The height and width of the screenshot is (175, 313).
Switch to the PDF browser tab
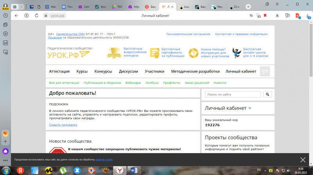(117, 7)
